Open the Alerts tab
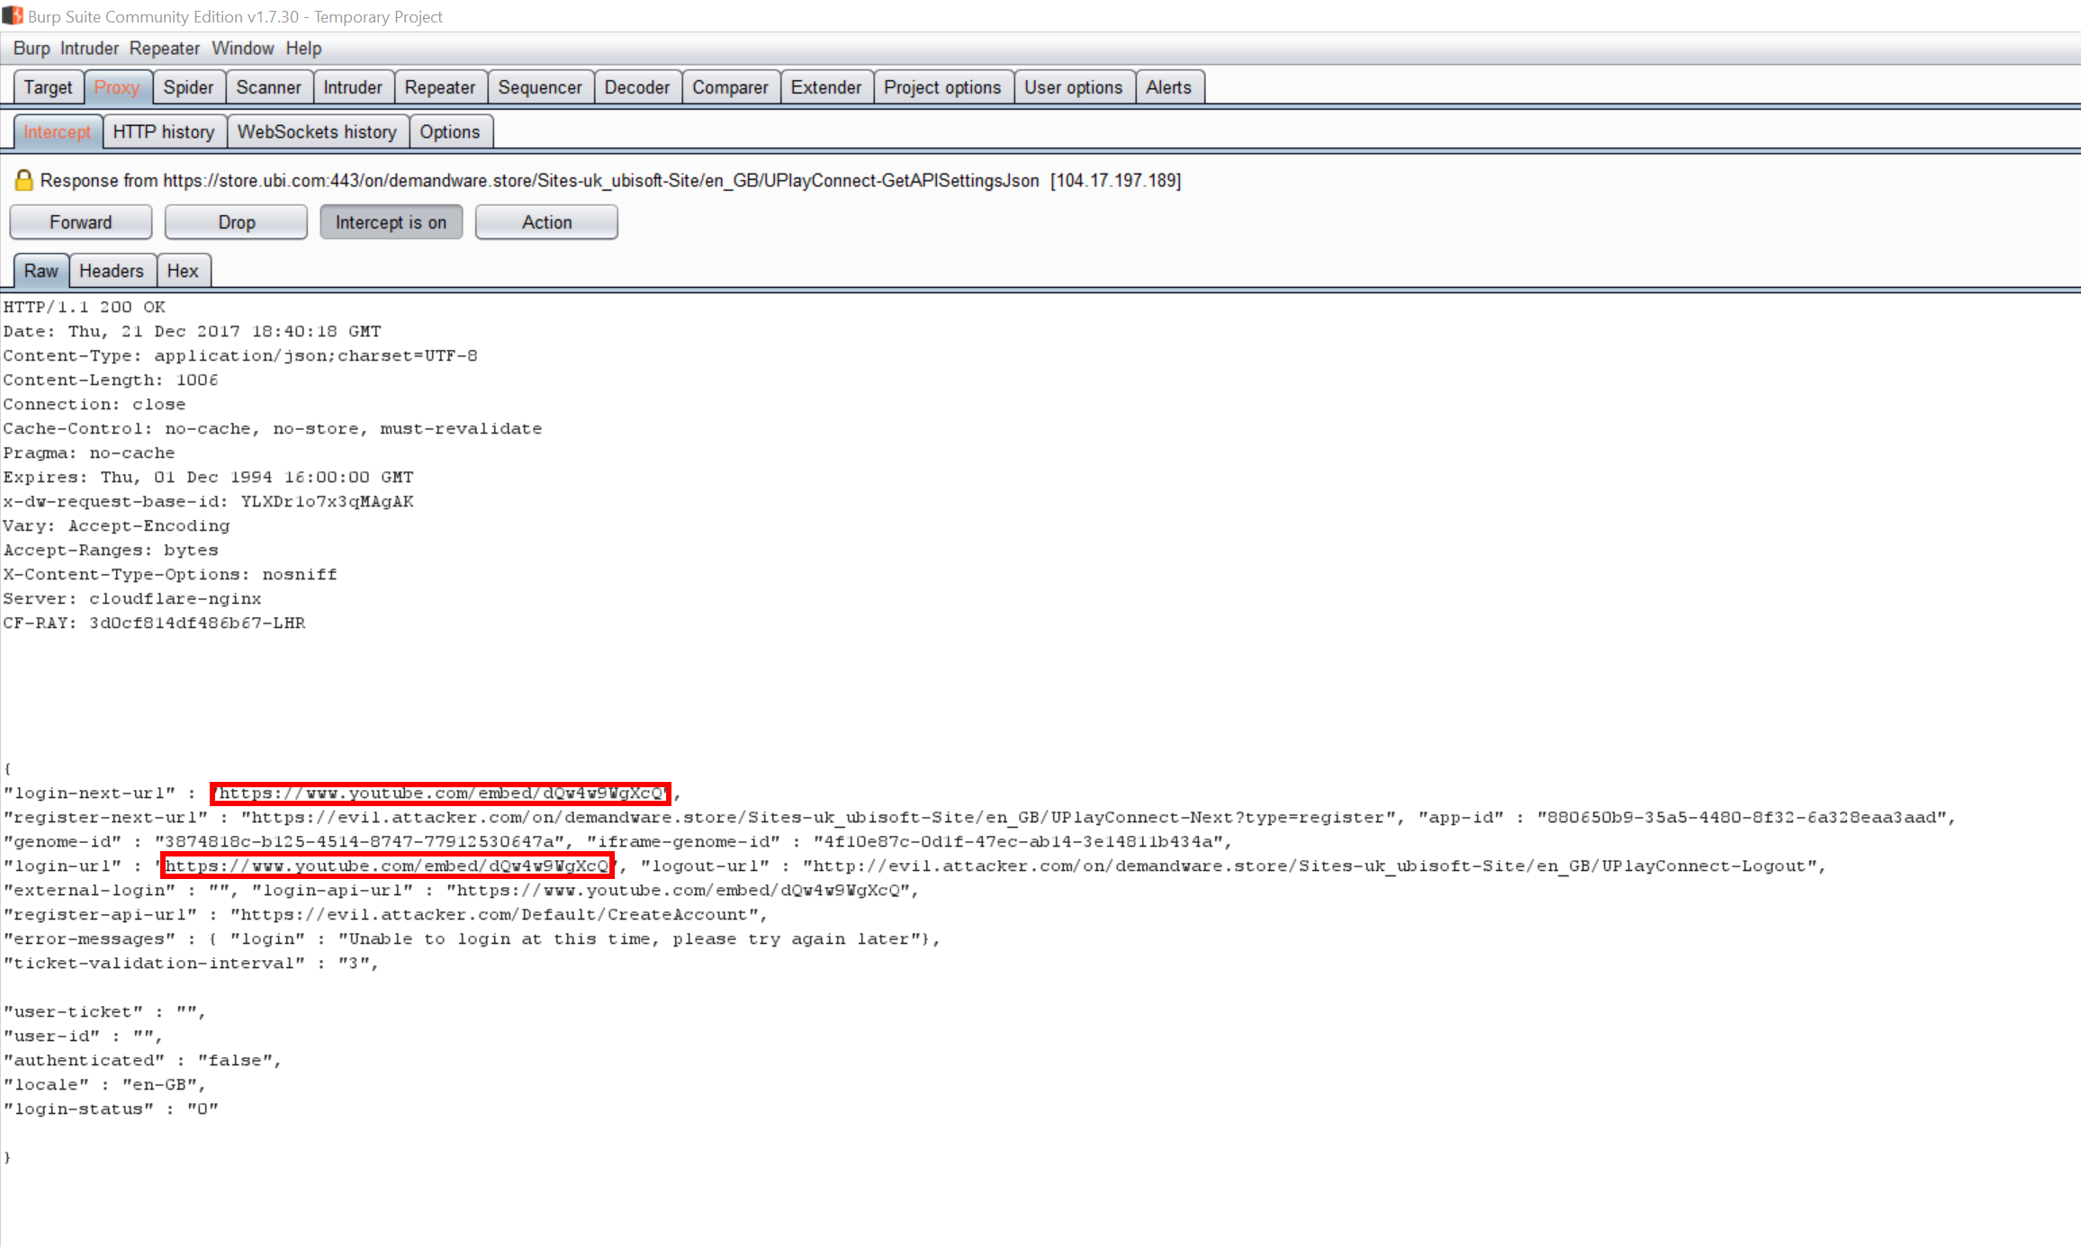Image resolution: width=2081 pixels, height=1247 pixels. pos(1168,87)
